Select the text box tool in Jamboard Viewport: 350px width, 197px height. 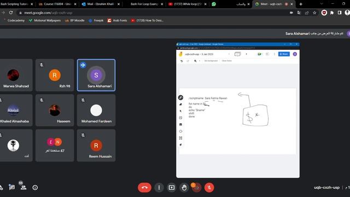180,138
